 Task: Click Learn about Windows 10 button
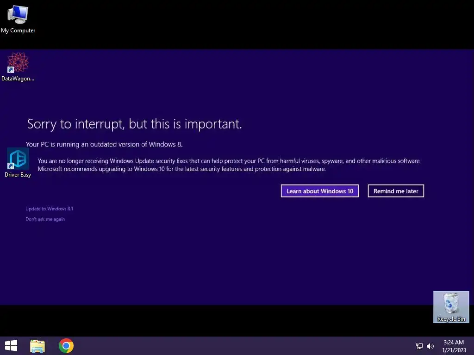[x=320, y=191]
